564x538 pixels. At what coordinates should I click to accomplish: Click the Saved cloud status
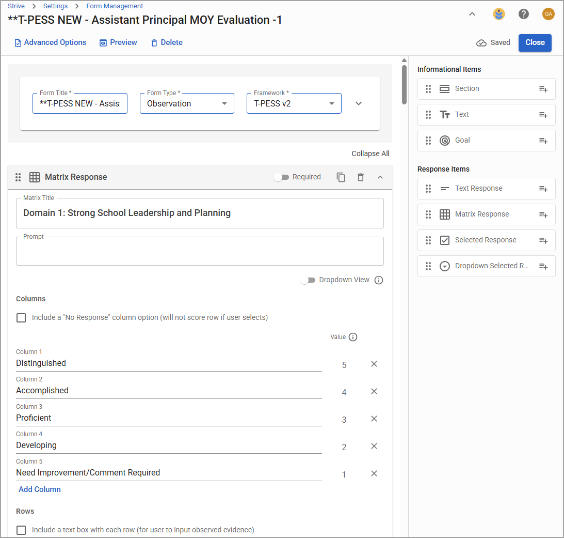click(x=493, y=42)
